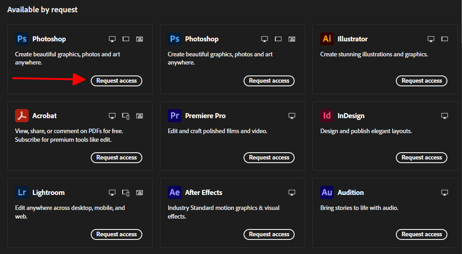Screen dimensions: 462x254
Task: Click "Edit and craft polished films and video."
Action: pyautogui.click(x=218, y=131)
